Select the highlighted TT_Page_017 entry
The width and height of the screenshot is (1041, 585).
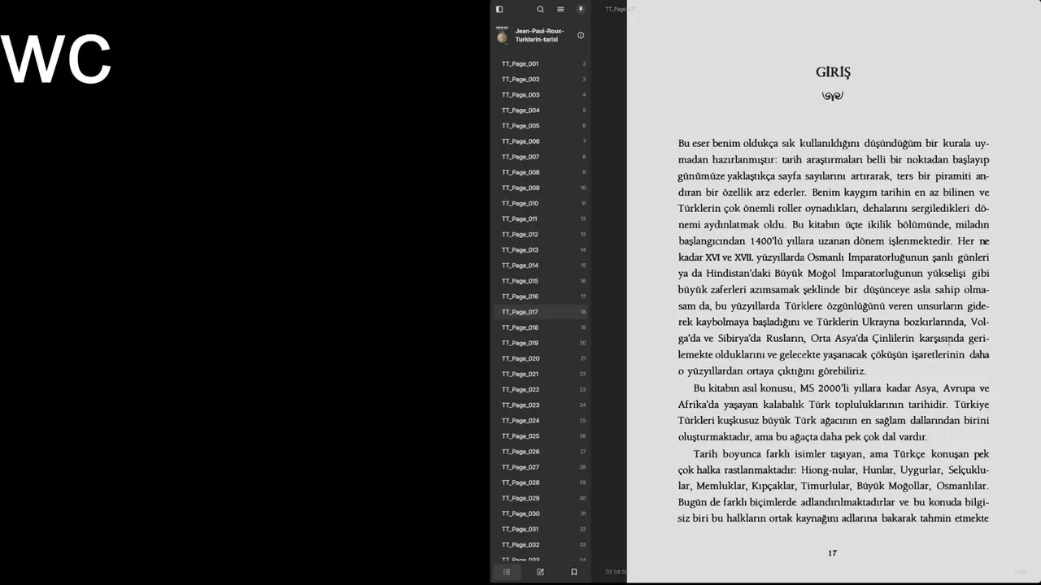point(541,311)
